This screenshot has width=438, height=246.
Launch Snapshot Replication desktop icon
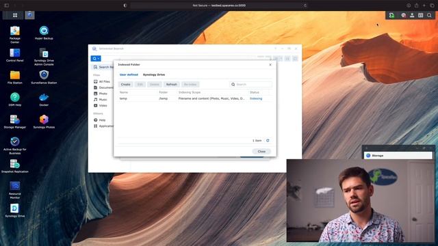pos(15,166)
